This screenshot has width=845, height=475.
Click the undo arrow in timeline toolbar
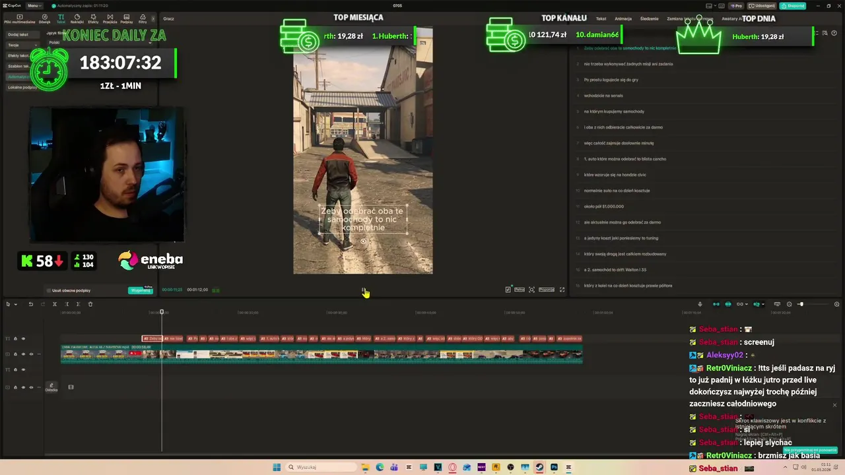click(x=30, y=304)
